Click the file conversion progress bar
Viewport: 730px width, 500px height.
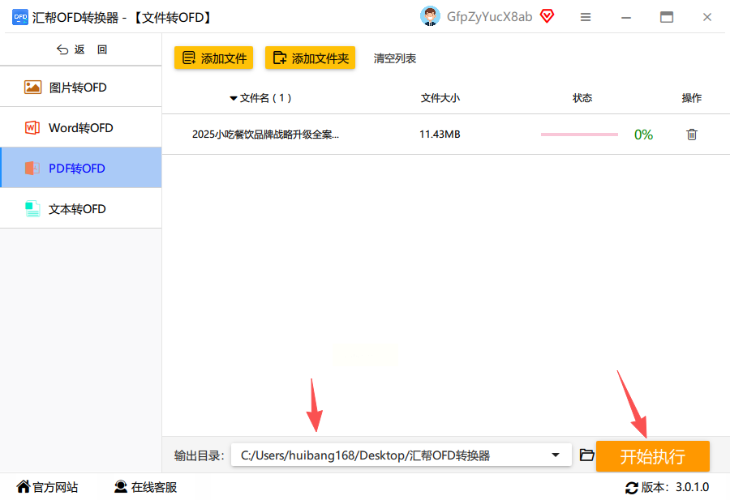click(x=579, y=135)
